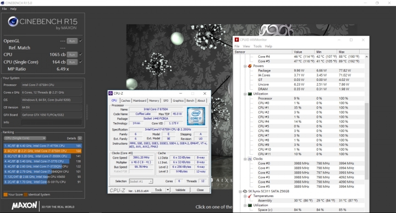The image size is (396, 213).
Task: Switch to the Graphics tab in CPU-Z
Action: (178, 101)
